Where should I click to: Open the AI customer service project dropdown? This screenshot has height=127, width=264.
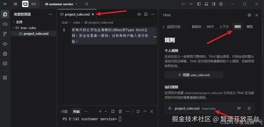[x=61, y=4]
